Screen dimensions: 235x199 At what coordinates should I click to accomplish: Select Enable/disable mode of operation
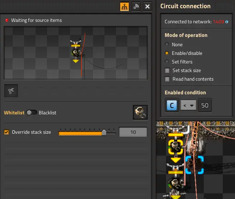(x=167, y=53)
